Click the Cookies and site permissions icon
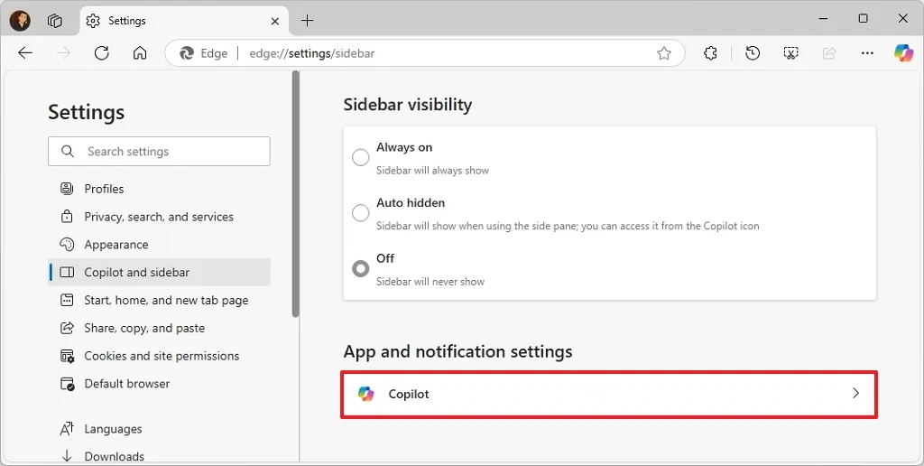The height and width of the screenshot is (466, 924). pyautogui.click(x=67, y=357)
